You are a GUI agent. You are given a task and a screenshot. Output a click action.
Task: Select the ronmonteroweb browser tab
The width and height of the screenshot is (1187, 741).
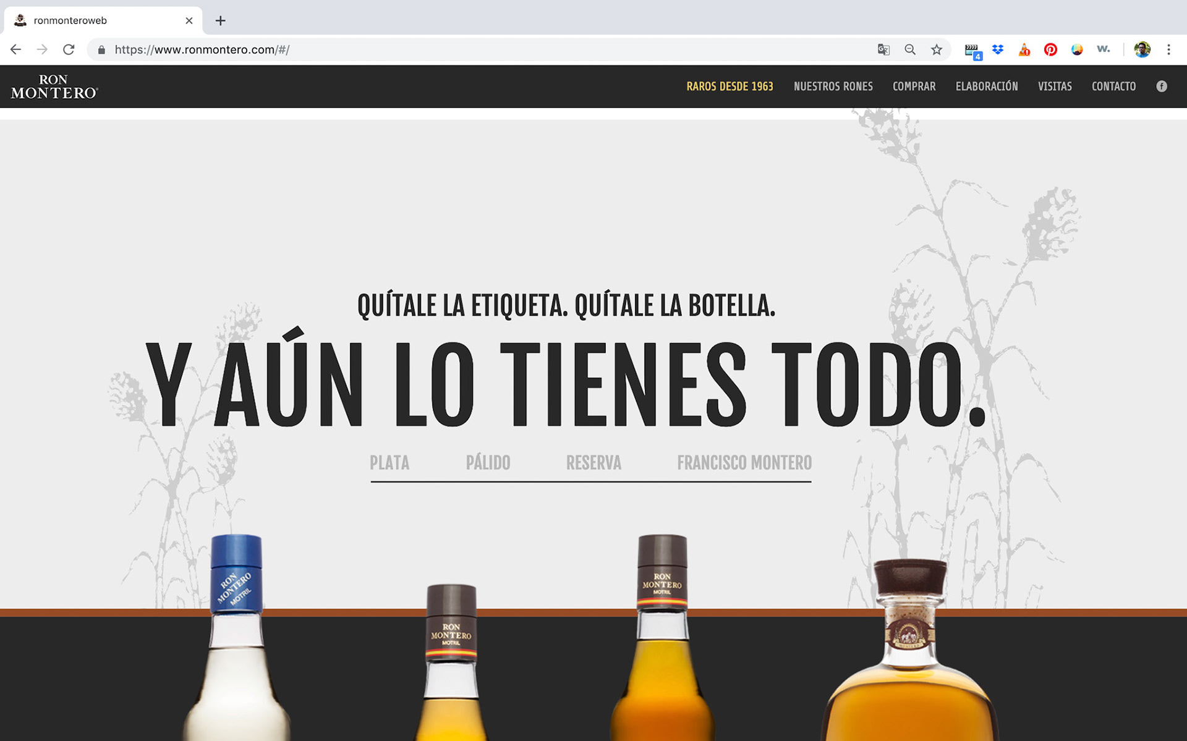(103, 20)
